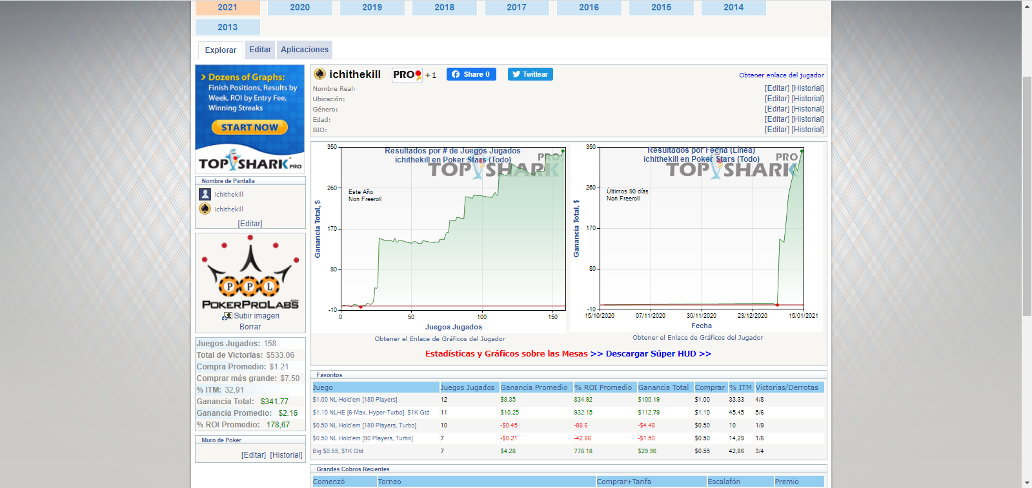Sort by Torneo column header
This screenshot has width=1032, height=488.
coord(487,482)
